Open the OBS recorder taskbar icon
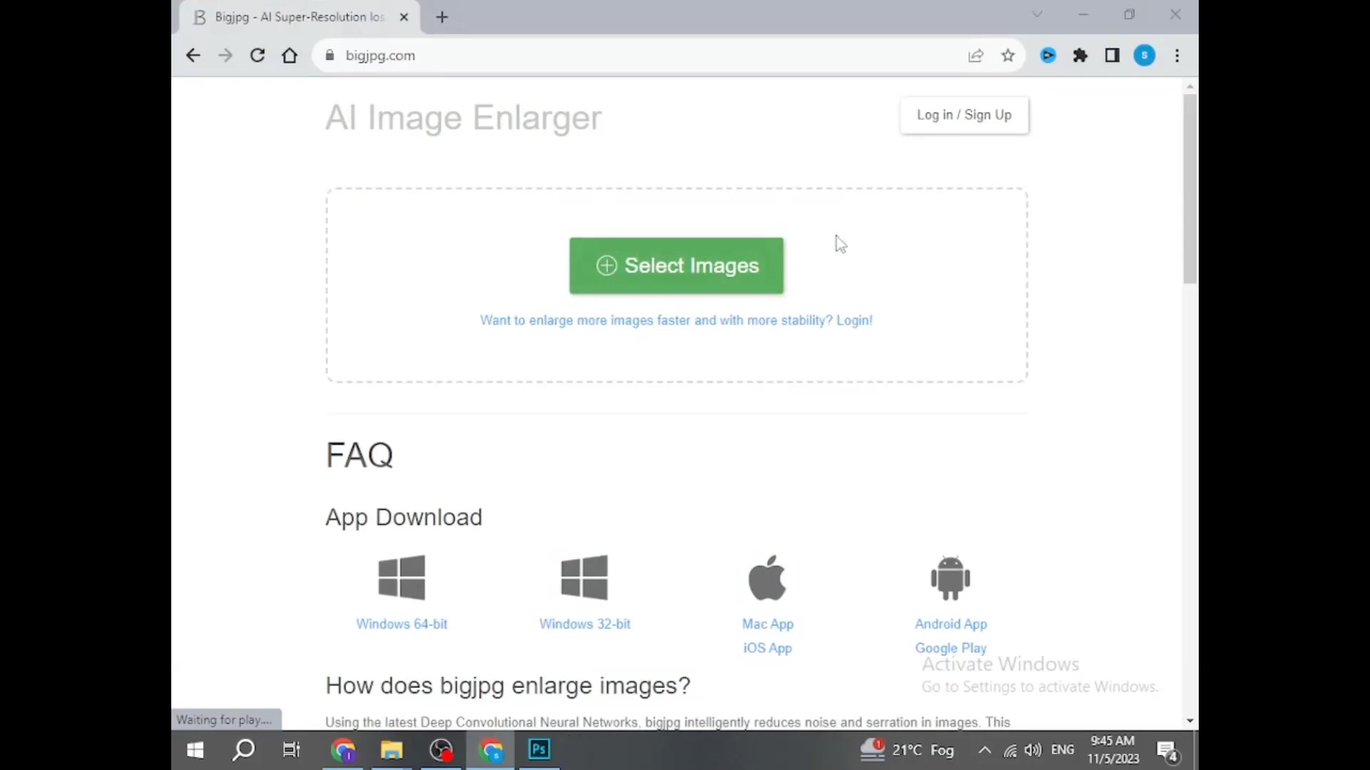Image resolution: width=1370 pixels, height=770 pixels. click(441, 750)
